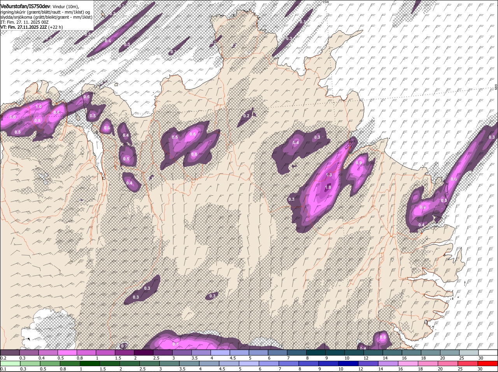Click the bright red lower swatch above 30

pyautogui.click(x=488, y=364)
